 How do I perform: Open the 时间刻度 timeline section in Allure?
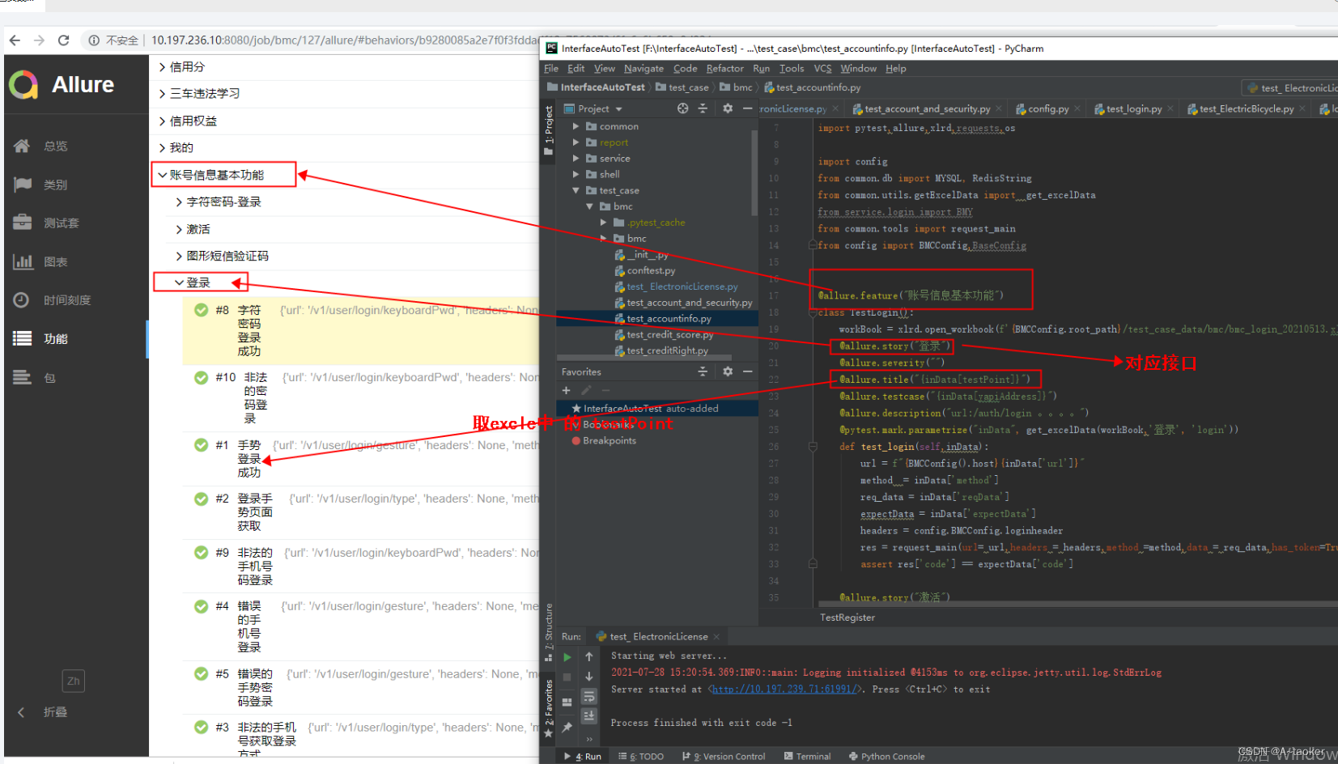(x=66, y=300)
